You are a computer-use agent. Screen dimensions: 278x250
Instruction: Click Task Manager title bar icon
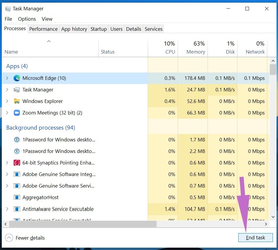[x=8, y=9]
